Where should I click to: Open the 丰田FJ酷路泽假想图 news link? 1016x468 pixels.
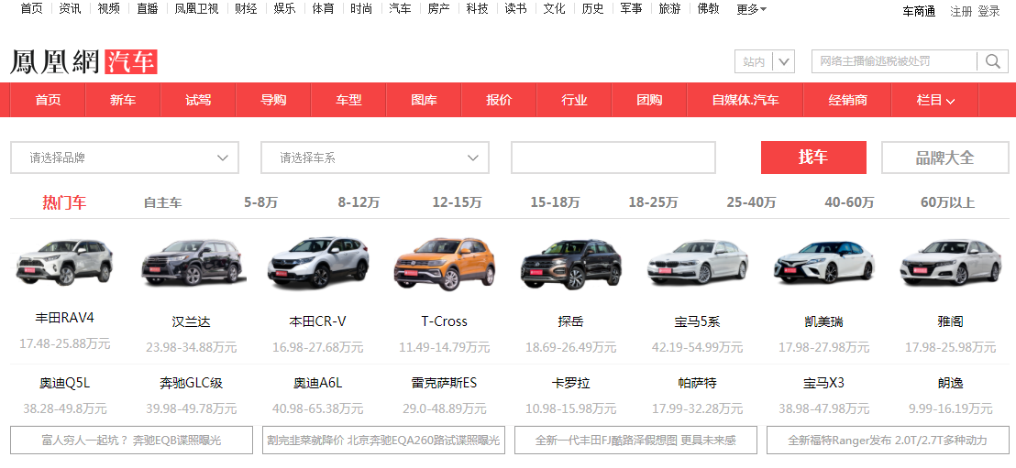(635, 441)
